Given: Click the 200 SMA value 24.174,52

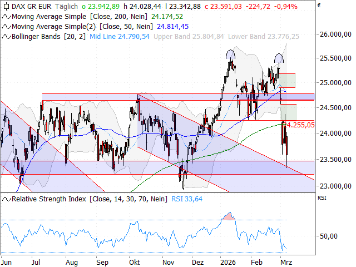Looking at the screenshot, I should (167, 17).
